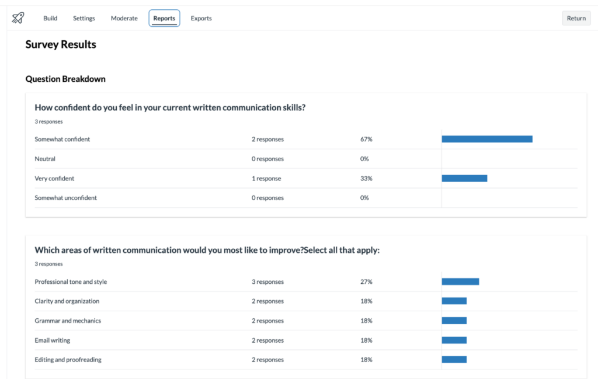Select the Neutral answer row label
This screenshot has width=598, height=379.
pos(45,159)
